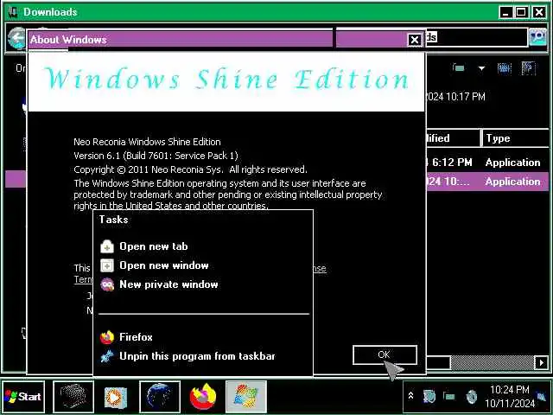This screenshot has height=415, width=553.
Task: Select the 6:12 PM Application row
Action: pos(487,163)
